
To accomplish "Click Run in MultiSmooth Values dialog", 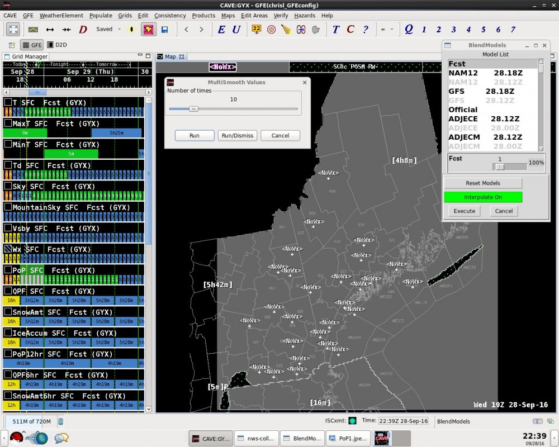I will tap(195, 135).
